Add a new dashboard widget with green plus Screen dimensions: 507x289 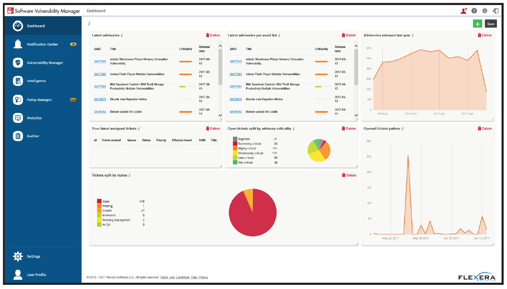point(477,24)
